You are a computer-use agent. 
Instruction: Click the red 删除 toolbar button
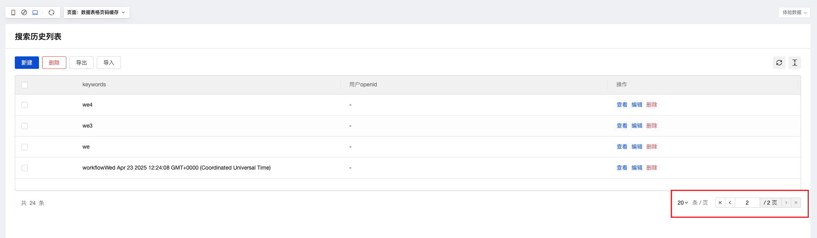tap(54, 63)
